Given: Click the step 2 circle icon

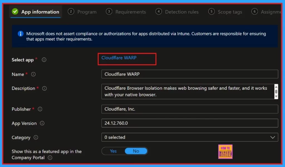Looking at the screenshot, I should (x=71, y=12).
